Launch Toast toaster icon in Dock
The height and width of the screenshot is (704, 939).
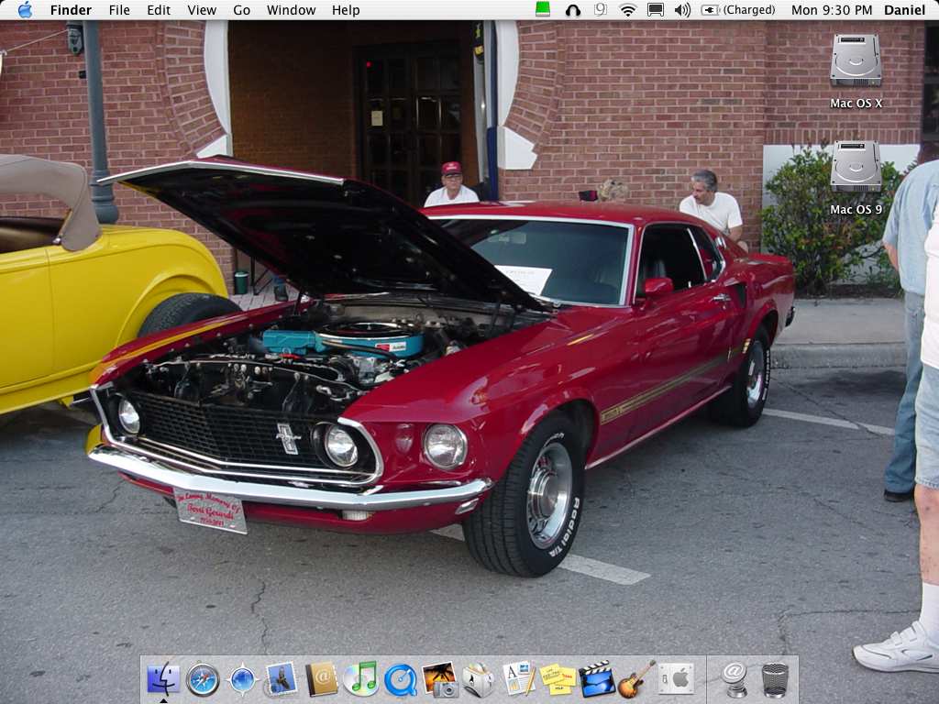(x=479, y=680)
